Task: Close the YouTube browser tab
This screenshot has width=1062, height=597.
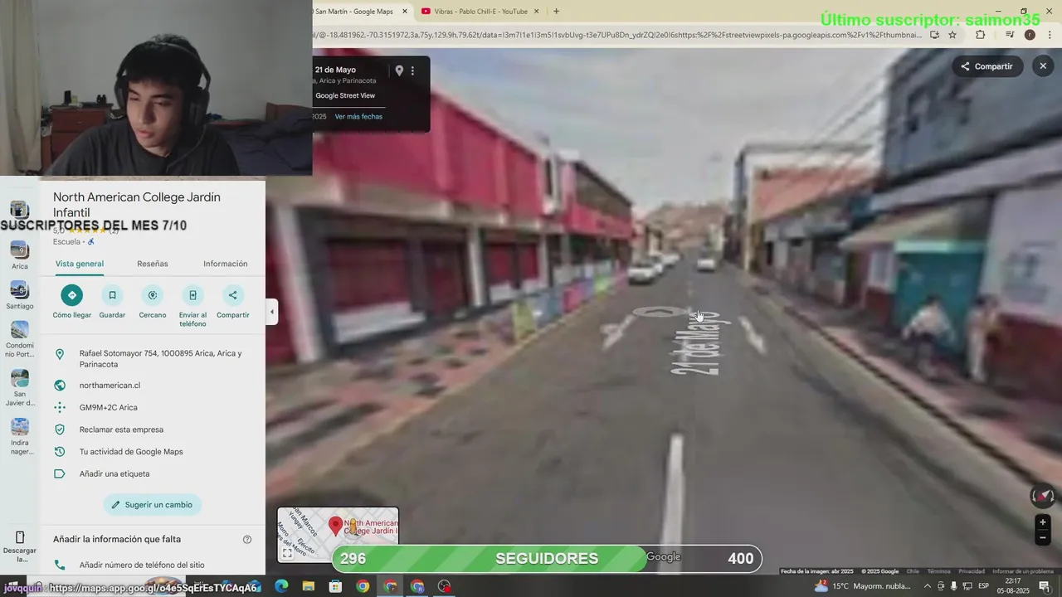Action: tap(537, 12)
